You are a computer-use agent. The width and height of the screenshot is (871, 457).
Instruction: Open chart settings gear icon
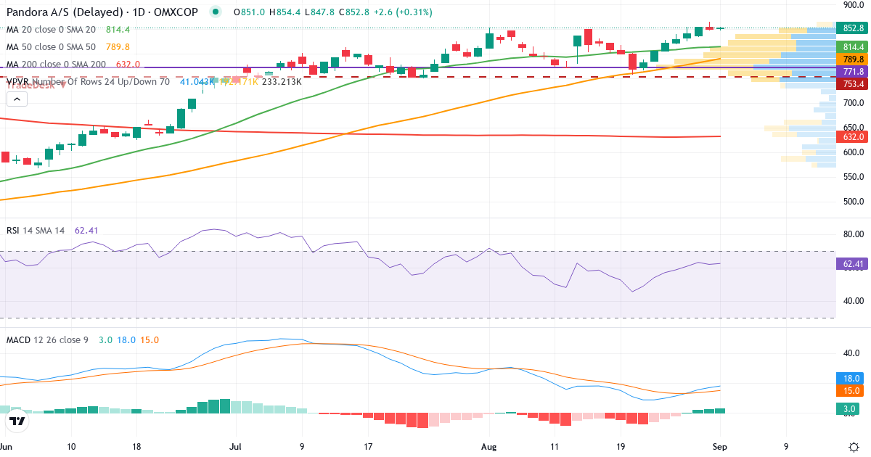pos(854,446)
